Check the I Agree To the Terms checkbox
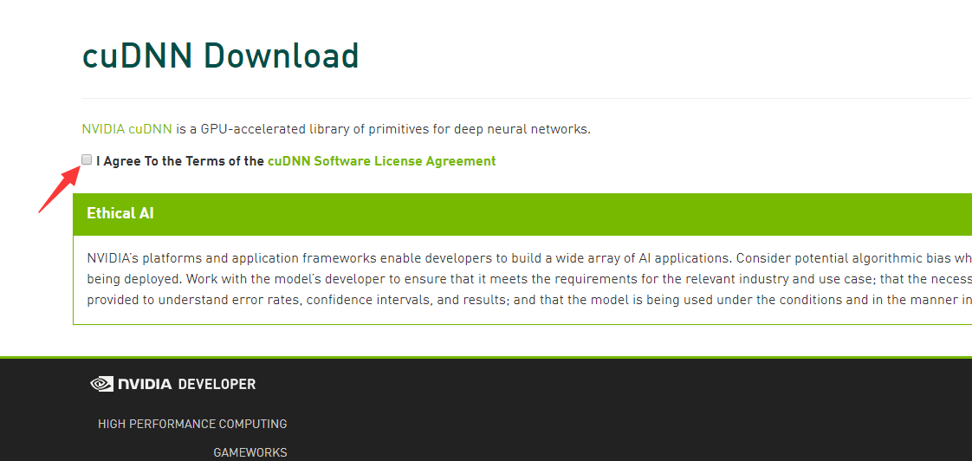This screenshot has height=461, width=972. point(87,160)
